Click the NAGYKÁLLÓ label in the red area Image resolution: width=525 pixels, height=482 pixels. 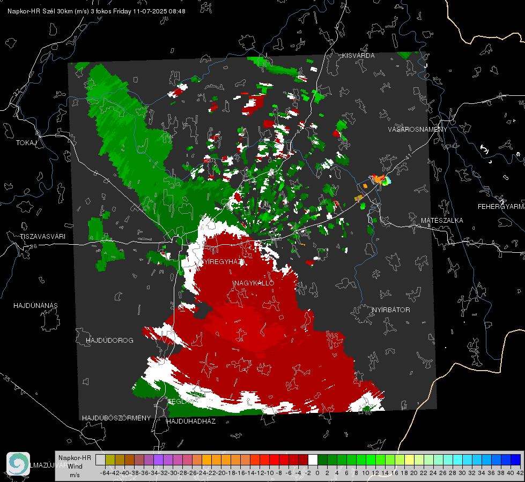[254, 283]
